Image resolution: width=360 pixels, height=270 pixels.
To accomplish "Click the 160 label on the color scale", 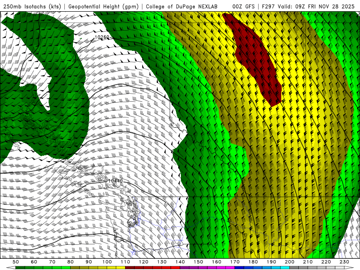I will [217, 262].
